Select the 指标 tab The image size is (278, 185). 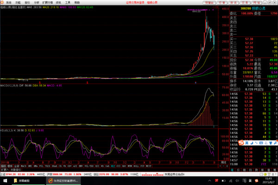click(x=3, y=166)
